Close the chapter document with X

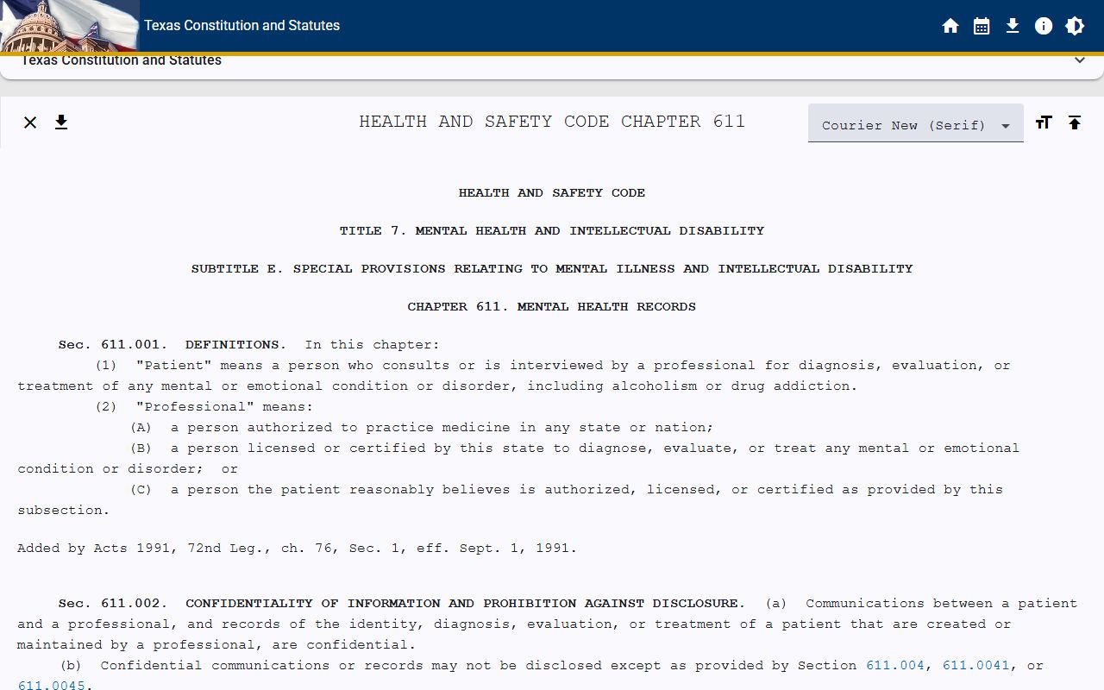30,122
